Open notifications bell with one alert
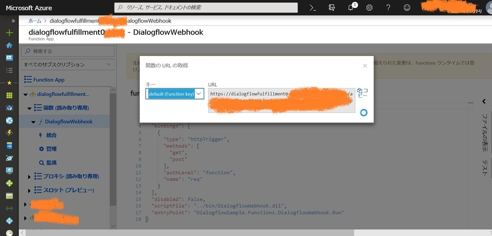Screen dimensions: 492x236 (x=351, y=8)
